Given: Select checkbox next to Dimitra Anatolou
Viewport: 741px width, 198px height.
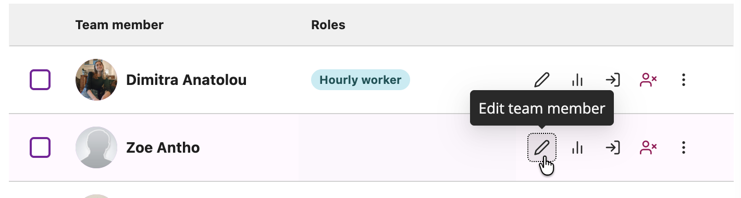Looking at the screenshot, I should click(40, 80).
